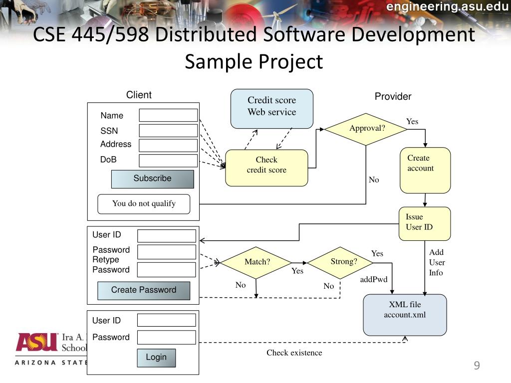Click the SSN input field

coord(168,131)
